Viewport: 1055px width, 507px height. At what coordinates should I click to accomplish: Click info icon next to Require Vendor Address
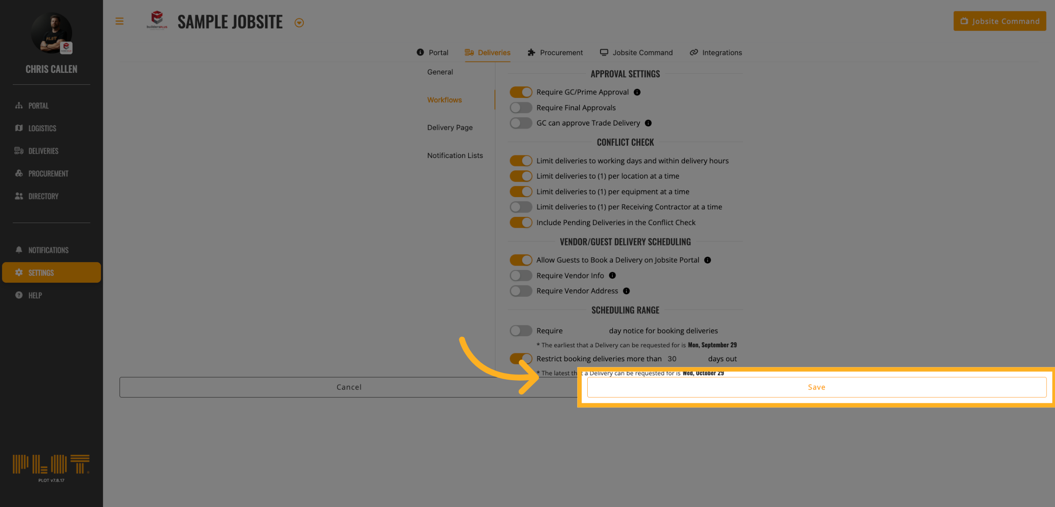pos(626,291)
